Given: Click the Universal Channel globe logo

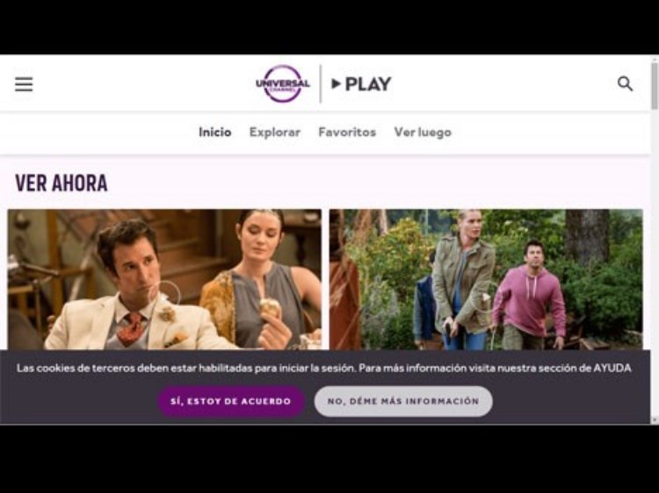Looking at the screenshot, I should coord(283,83).
